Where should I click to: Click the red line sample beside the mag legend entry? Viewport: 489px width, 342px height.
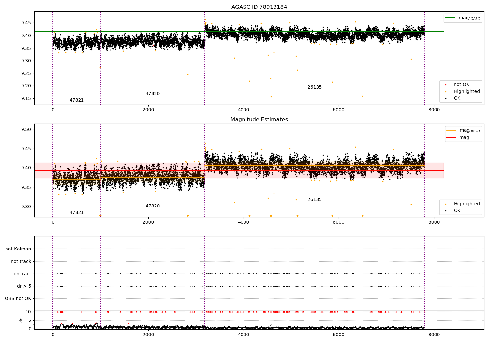click(452, 137)
